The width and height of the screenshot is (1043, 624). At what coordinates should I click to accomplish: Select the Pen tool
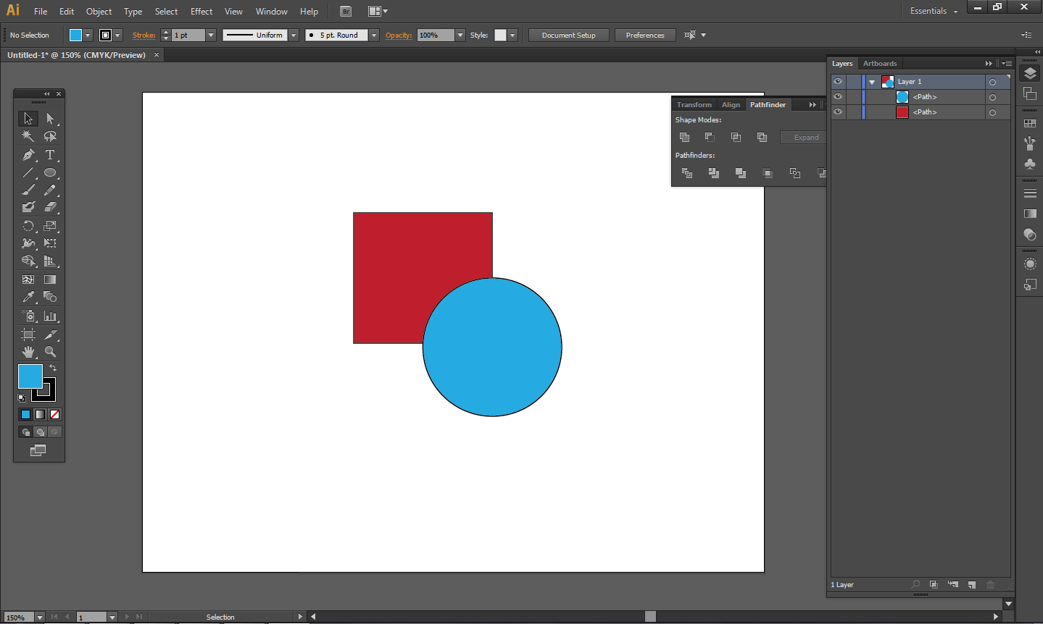tap(28, 155)
